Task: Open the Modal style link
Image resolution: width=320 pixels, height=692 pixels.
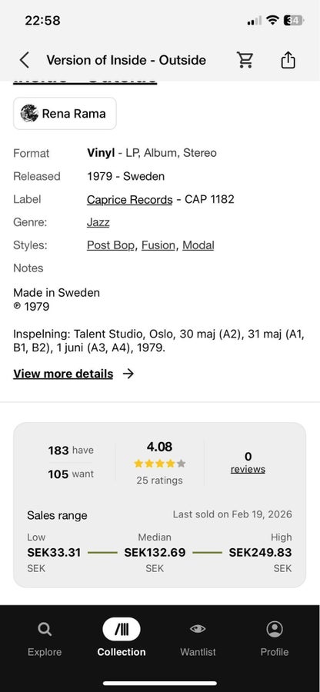Action: point(198,245)
